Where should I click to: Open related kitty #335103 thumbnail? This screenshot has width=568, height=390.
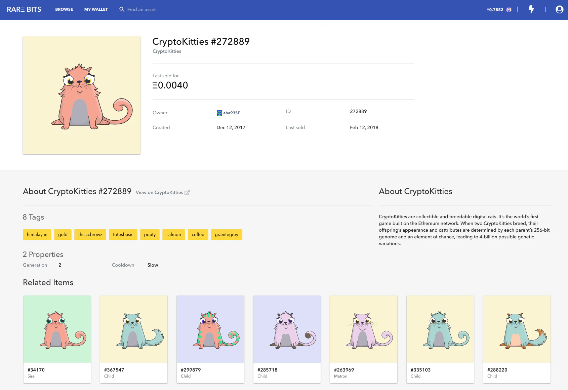coord(440,329)
